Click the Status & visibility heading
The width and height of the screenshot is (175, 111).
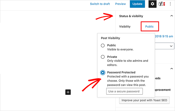131,16
